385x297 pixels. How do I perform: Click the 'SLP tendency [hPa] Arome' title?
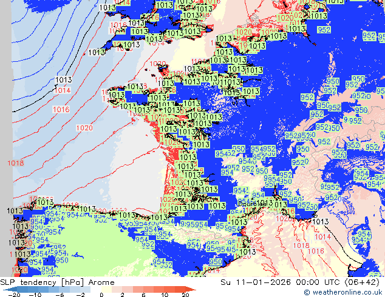[x=57, y=282]
